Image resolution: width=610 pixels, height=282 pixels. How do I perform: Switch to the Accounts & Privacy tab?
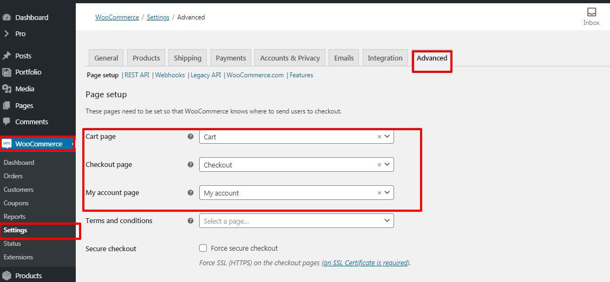tap(290, 58)
